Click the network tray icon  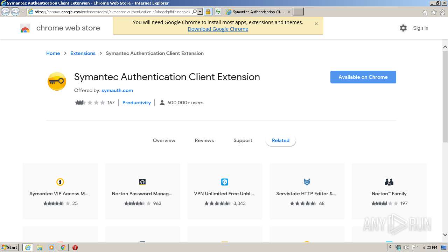(x=398, y=247)
